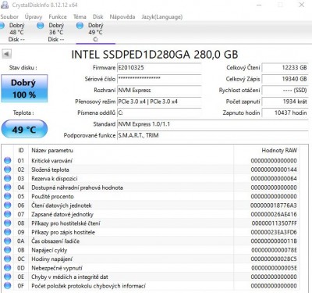
Task: Select the C: disk tab showing 49 °C
Action: coord(95,32)
